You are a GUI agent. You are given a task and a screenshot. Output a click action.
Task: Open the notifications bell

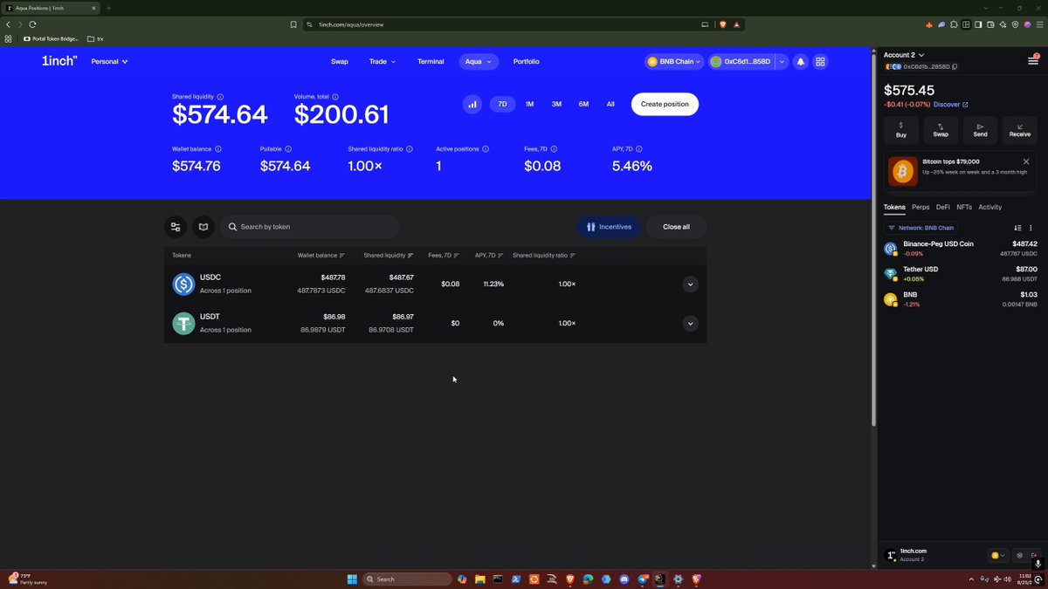(x=801, y=62)
